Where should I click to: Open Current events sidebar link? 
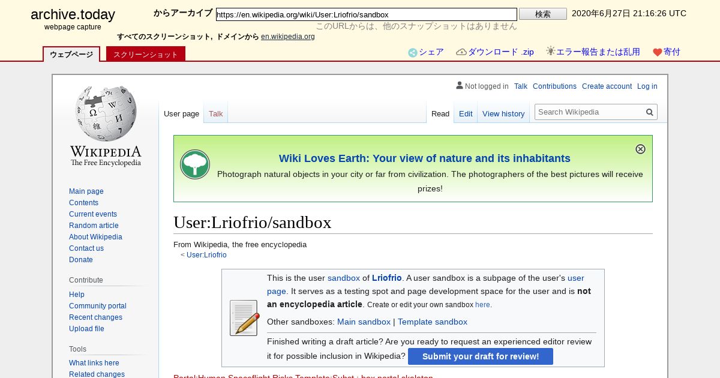click(93, 214)
